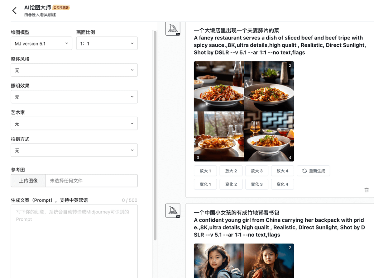374x278 pixels.
Task: Delete the beef dish generation via trash icon
Action: [367, 190]
